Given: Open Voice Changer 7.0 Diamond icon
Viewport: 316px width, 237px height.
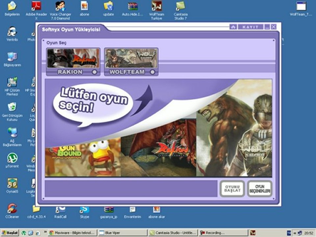Looking at the screenshot, I should pyautogui.click(x=60, y=10).
